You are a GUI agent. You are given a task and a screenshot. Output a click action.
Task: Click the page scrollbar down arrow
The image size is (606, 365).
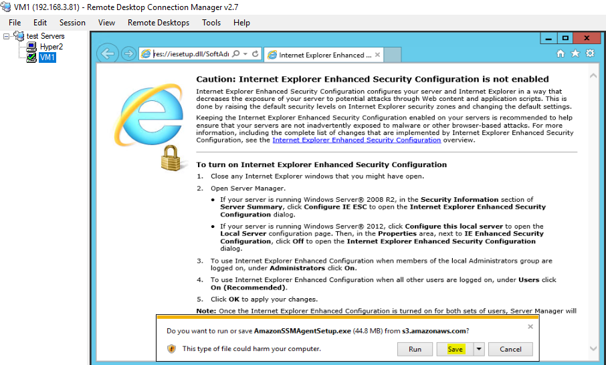[x=593, y=349]
